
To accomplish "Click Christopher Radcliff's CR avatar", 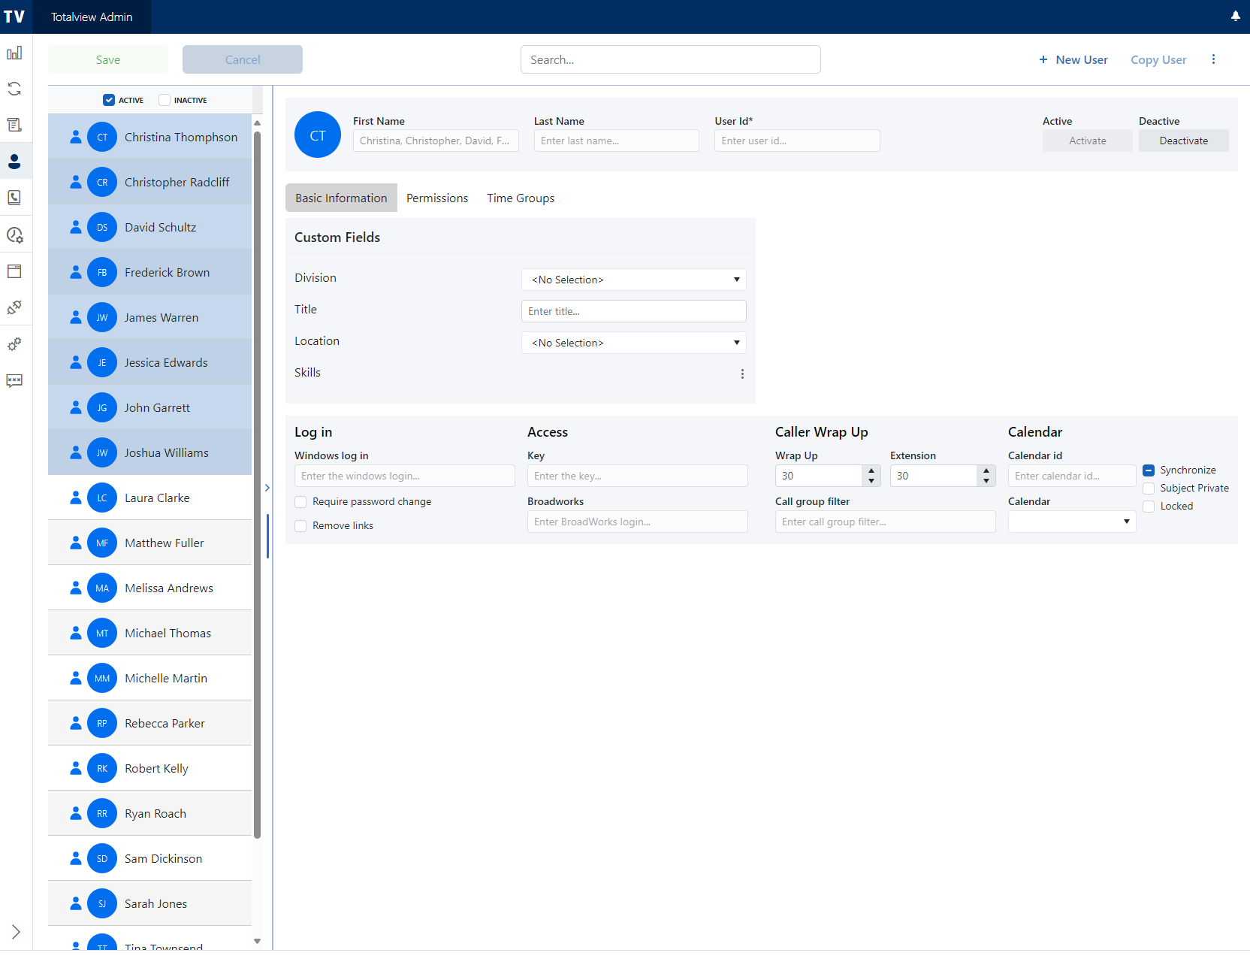I will (x=102, y=182).
